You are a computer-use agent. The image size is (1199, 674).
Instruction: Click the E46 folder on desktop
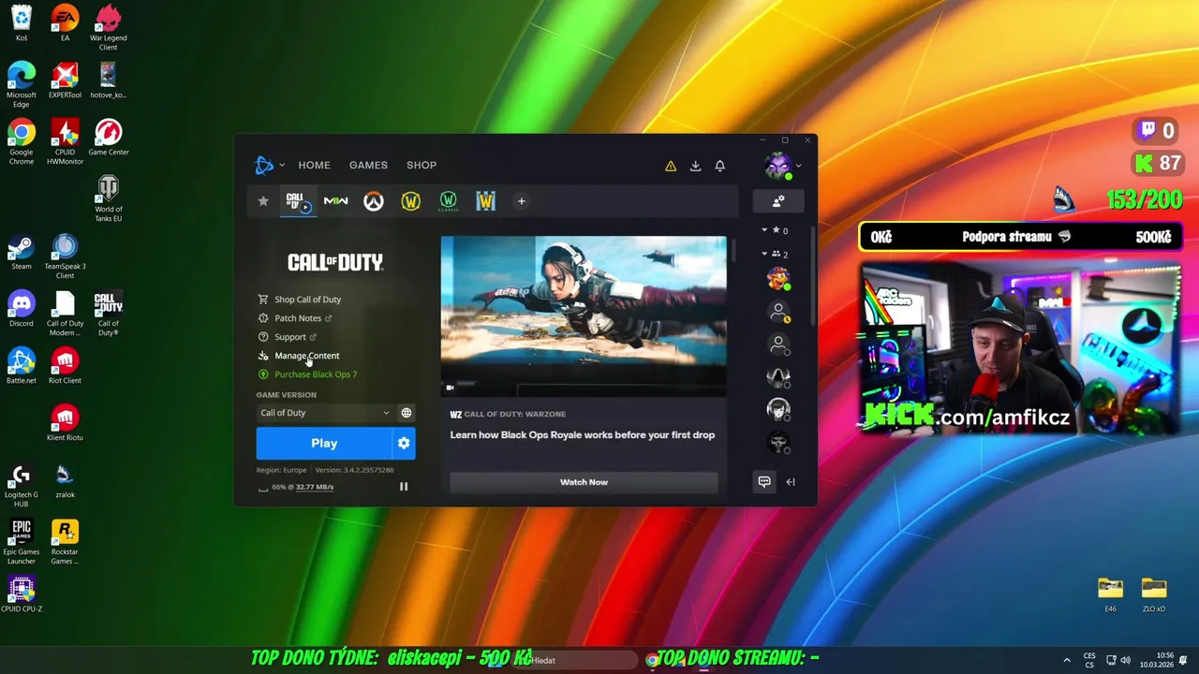1110,594
